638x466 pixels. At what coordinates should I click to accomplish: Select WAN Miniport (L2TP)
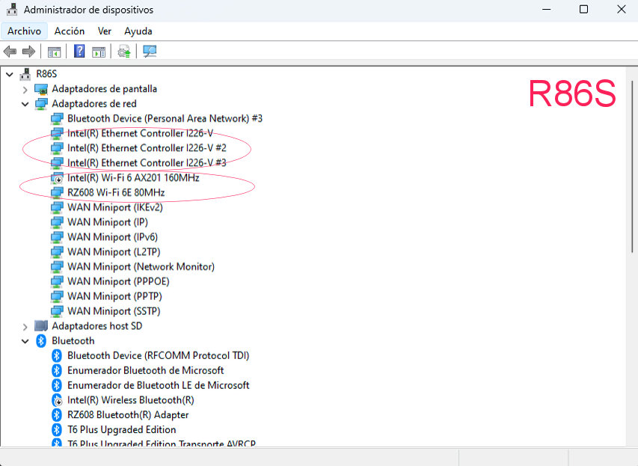tap(114, 252)
